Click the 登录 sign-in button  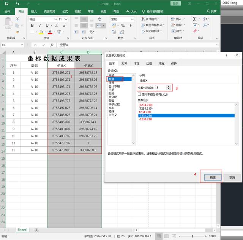pos(175,3)
